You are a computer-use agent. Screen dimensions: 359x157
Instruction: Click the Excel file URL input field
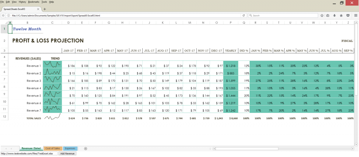[28, 154]
